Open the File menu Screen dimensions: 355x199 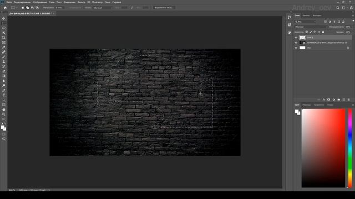coord(9,2)
